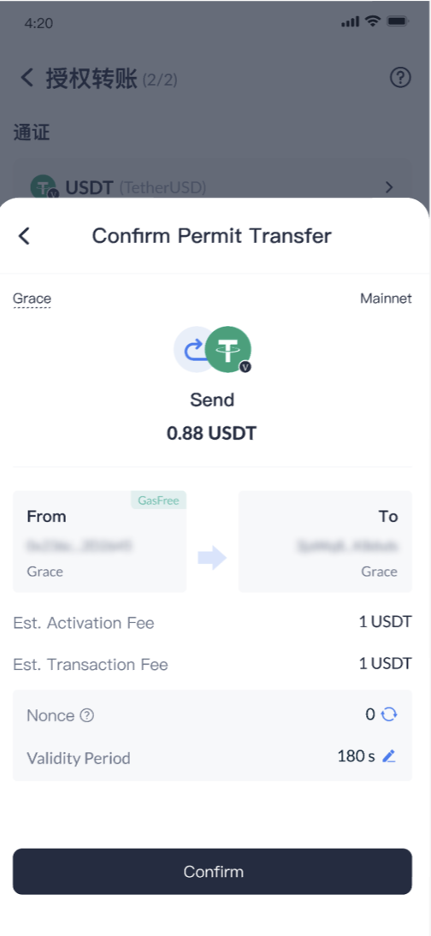This screenshot has height=936, width=431.
Task: Refresh the nonce value
Action: [x=389, y=714]
